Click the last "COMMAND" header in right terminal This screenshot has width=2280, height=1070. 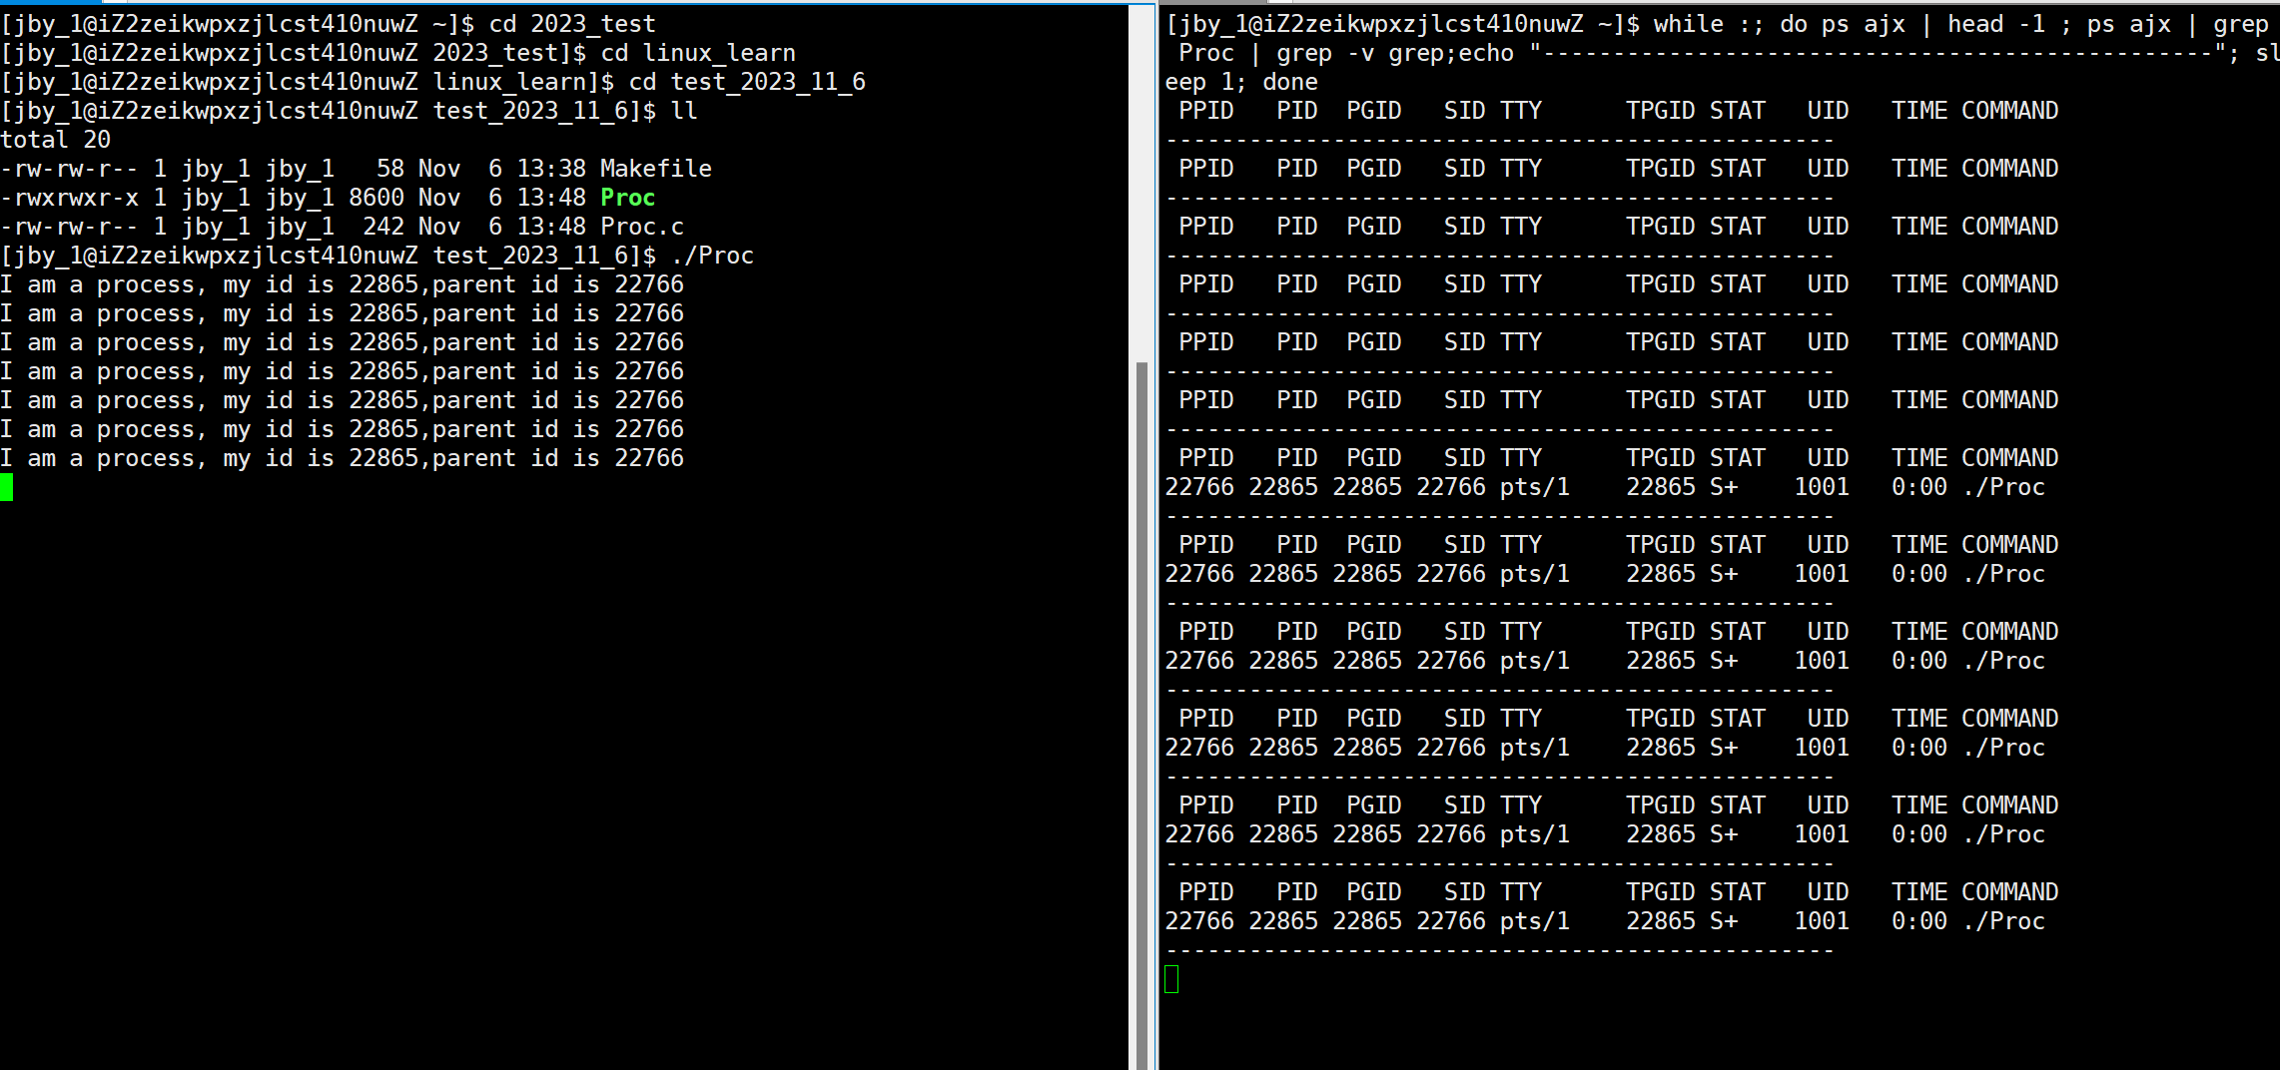pos(2010,892)
